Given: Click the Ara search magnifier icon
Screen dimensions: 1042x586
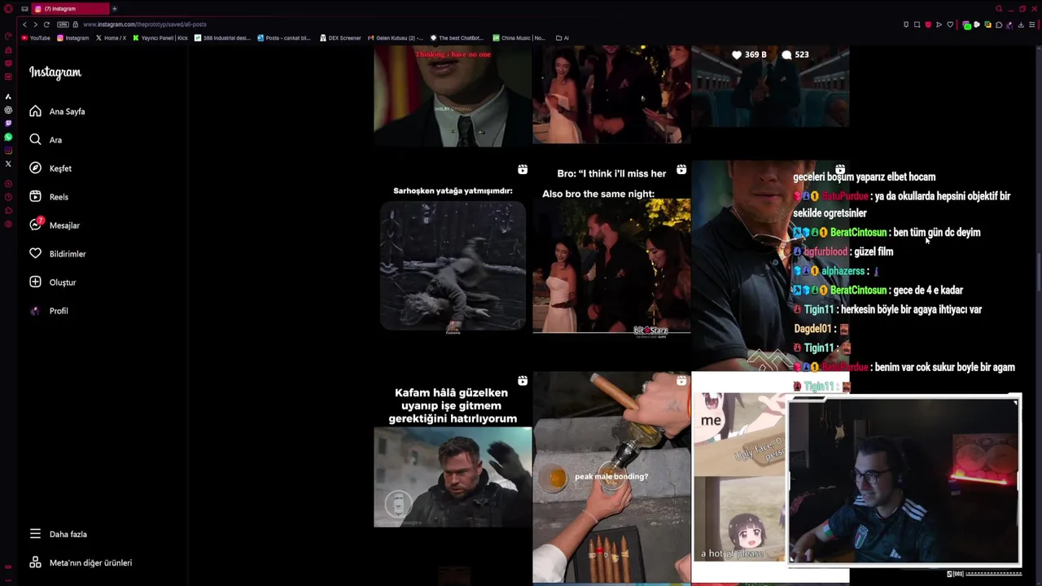Looking at the screenshot, I should pyautogui.click(x=35, y=139).
